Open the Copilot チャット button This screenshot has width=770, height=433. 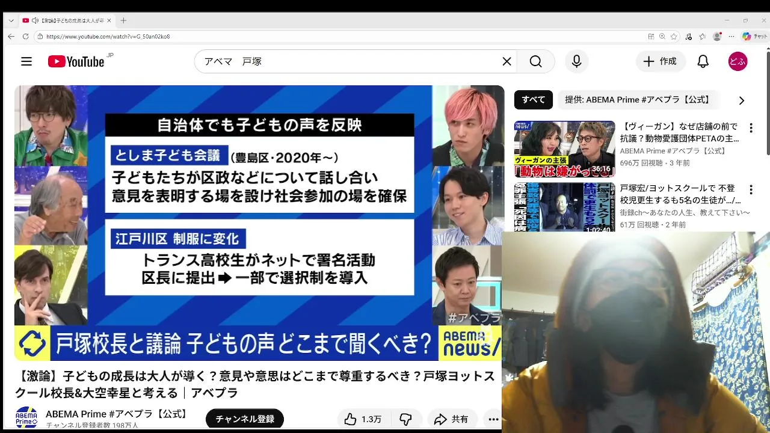754,36
